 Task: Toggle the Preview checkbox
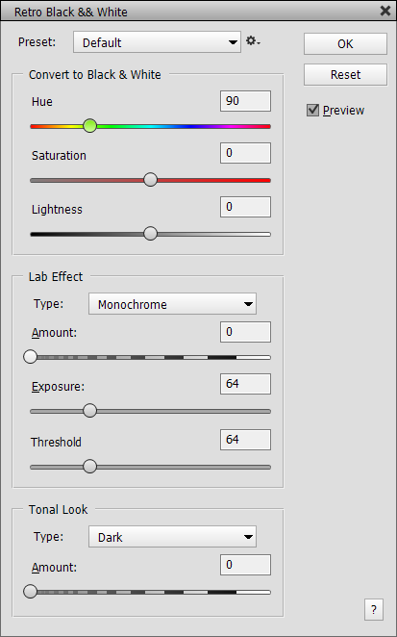[x=312, y=110]
